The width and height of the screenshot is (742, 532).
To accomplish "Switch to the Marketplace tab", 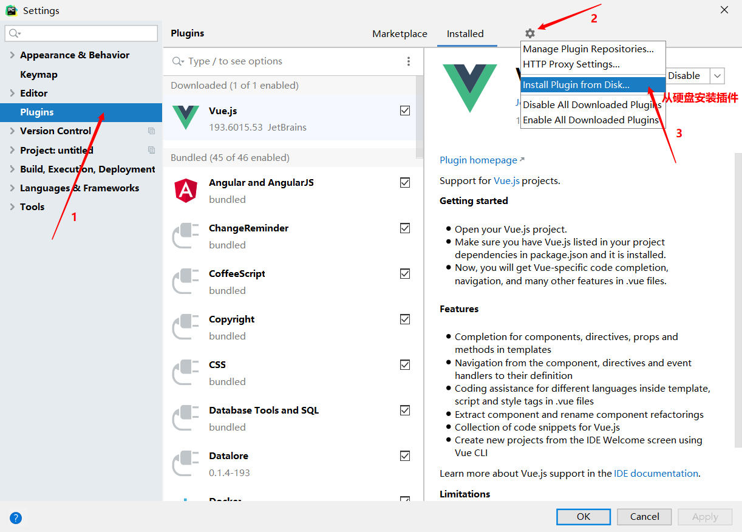I will click(400, 34).
